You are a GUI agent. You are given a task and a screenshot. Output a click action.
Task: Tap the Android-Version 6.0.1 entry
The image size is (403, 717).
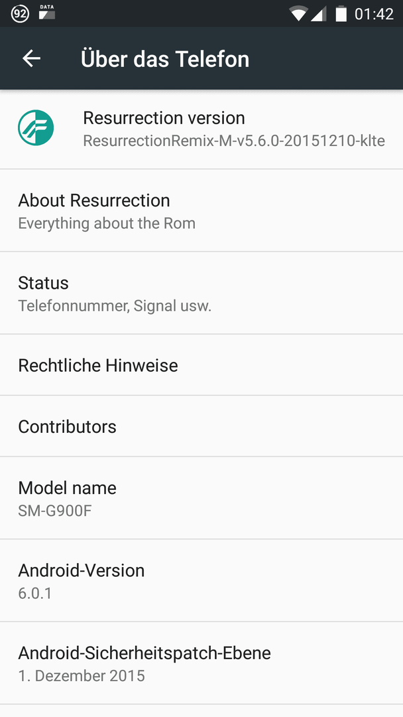(x=201, y=580)
